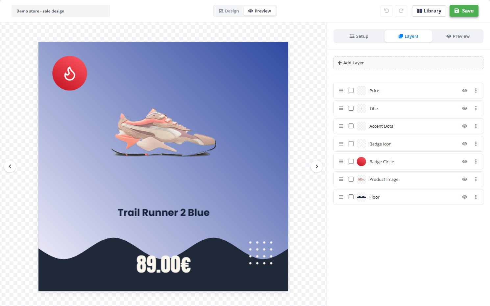Save the design
This screenshot has width=490, height=306.
pos(464,11)
